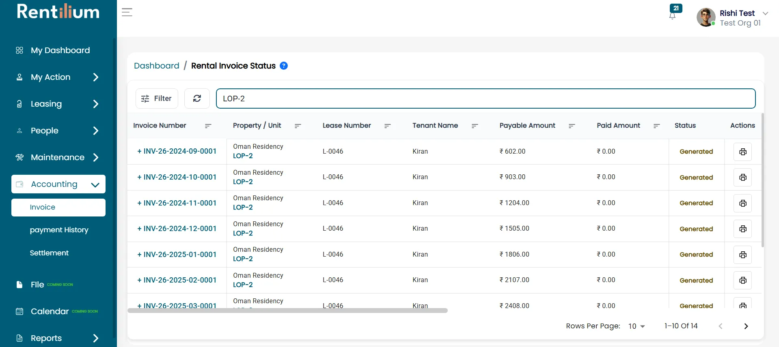The image size is (779, 347).
Task: Open the user account dropdown chevron
Action: pyautogui.click(x=765, y=13)
